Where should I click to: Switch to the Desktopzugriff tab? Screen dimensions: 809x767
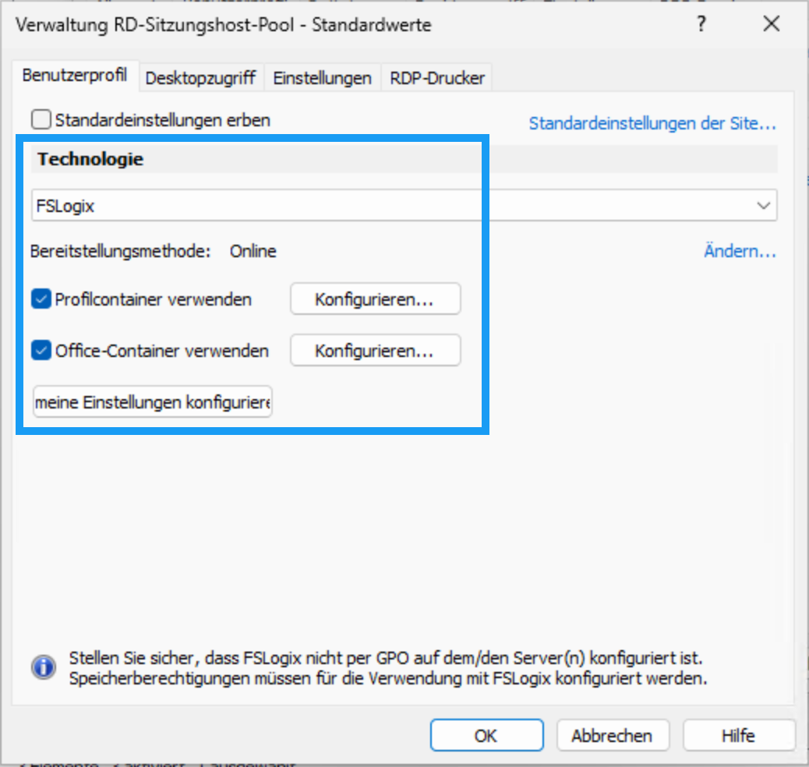pyautogui.click(x=200, y=78)
